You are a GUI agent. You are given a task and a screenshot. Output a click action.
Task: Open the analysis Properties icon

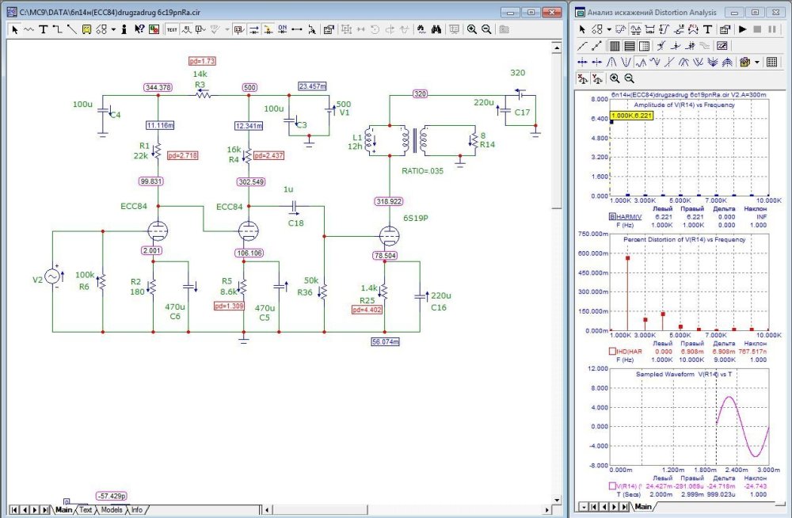pos(725,29)
